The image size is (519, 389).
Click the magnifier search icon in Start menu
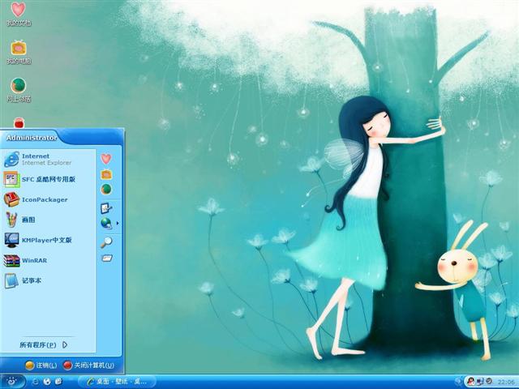106,242
